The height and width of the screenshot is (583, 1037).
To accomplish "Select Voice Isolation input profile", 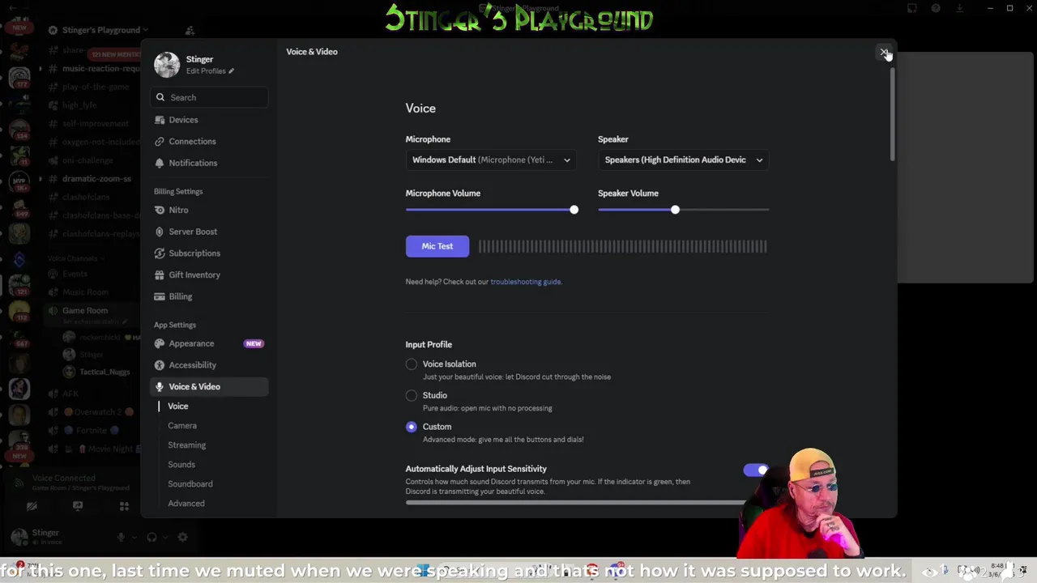I will tap(412, 364).
